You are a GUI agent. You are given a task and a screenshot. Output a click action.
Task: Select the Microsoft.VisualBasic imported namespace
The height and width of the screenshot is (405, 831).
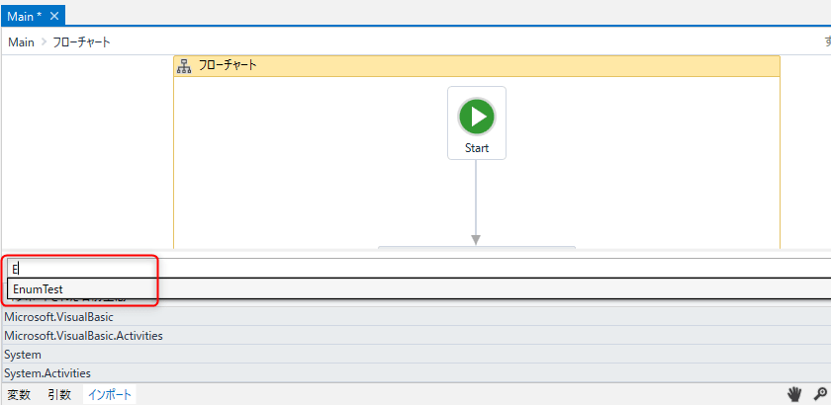coord(59,317)
